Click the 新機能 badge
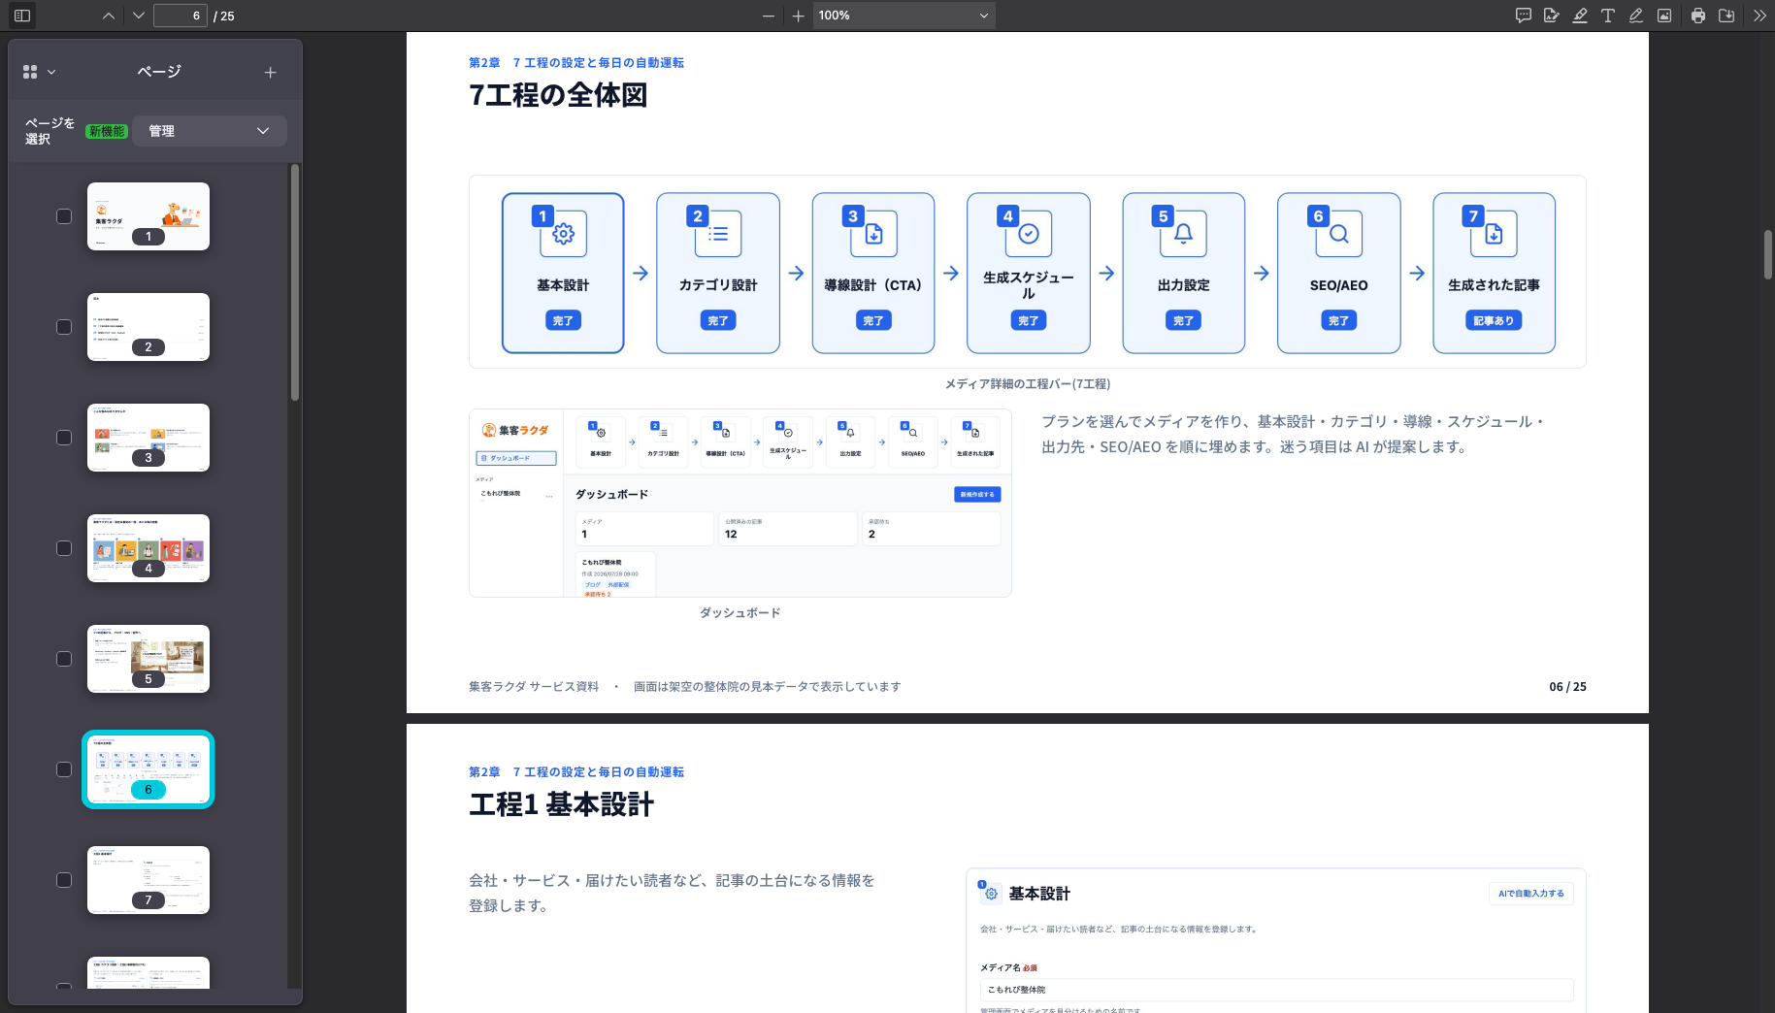The width and height of the screenshot is (1775, 1013). pos(107,131)
